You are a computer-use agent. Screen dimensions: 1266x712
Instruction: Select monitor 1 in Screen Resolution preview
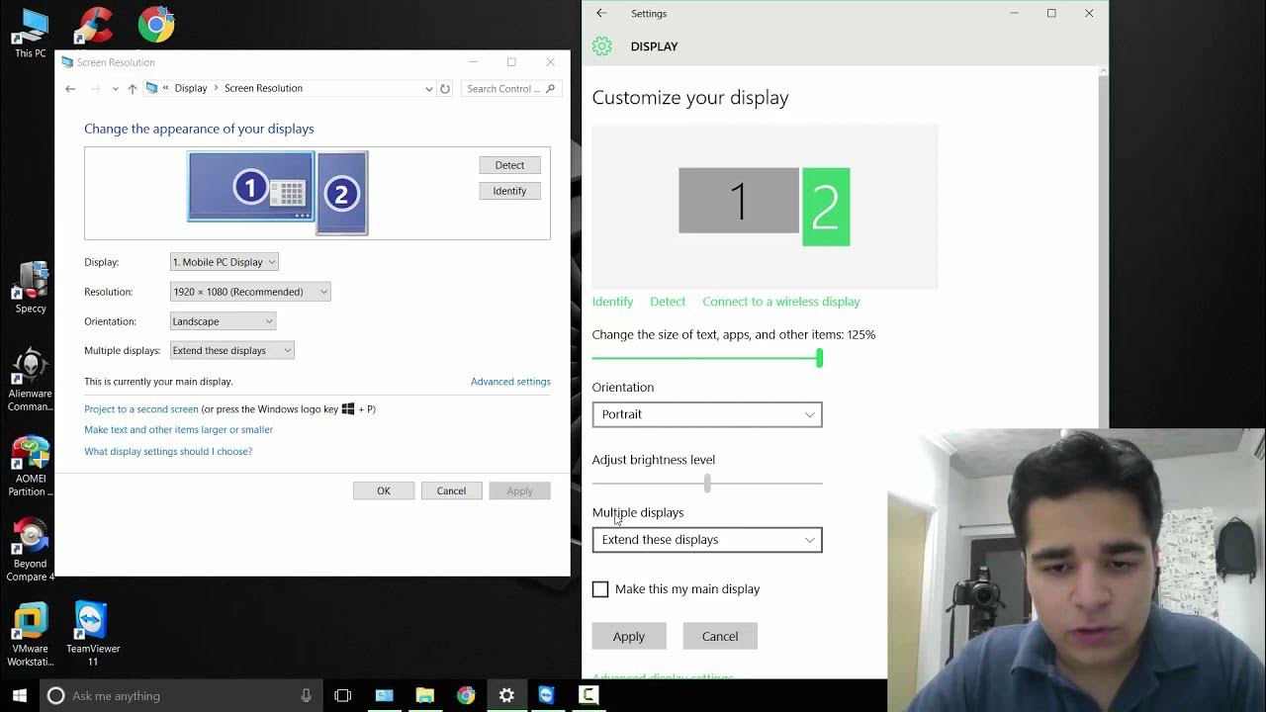[251, 187]
